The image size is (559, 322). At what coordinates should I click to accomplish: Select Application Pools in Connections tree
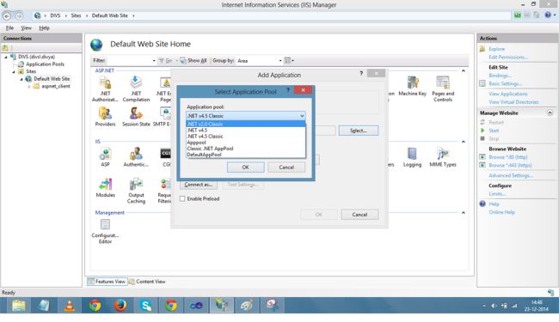(x=45, y=64)
